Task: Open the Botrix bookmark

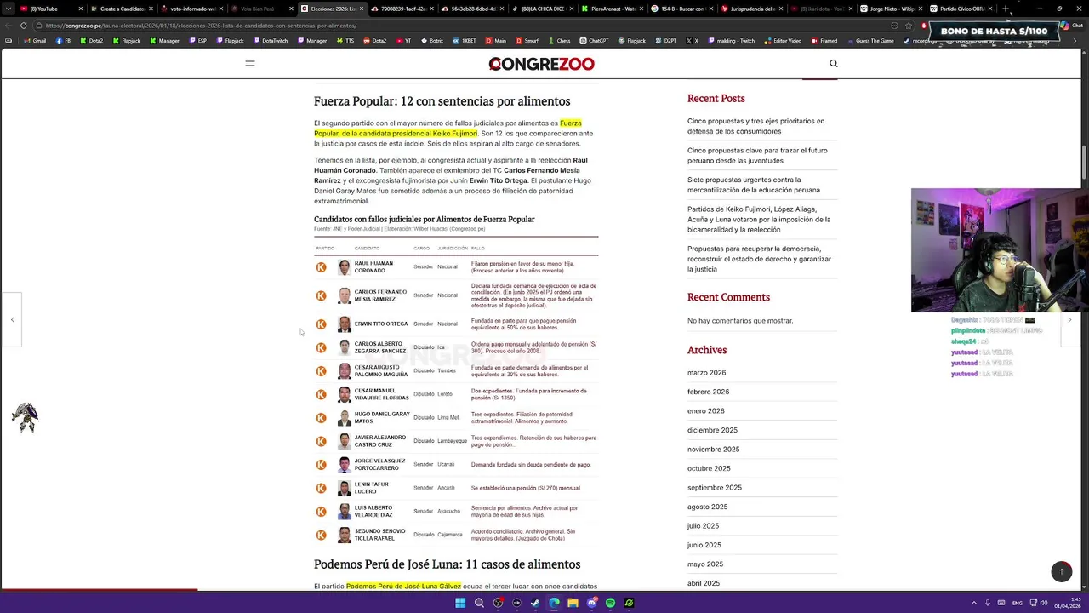Action: [431, 41]
